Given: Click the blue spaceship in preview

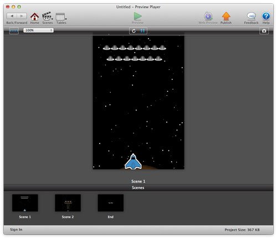Looking at the screenshot, I should click(133, 162).
